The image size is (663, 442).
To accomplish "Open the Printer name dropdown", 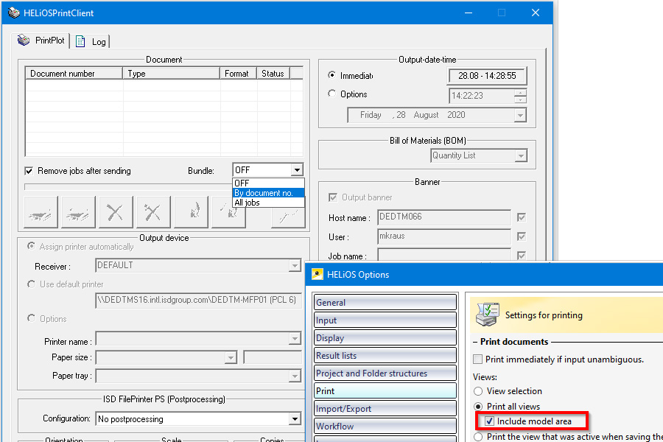I will pos(295,338).
